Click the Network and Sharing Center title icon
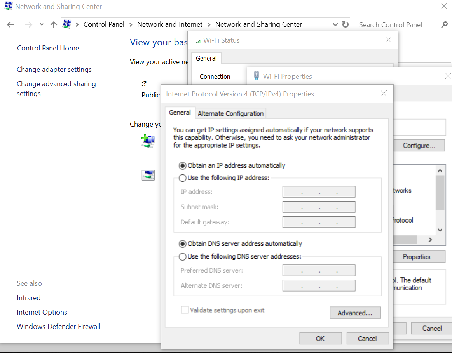 [9, 6]
